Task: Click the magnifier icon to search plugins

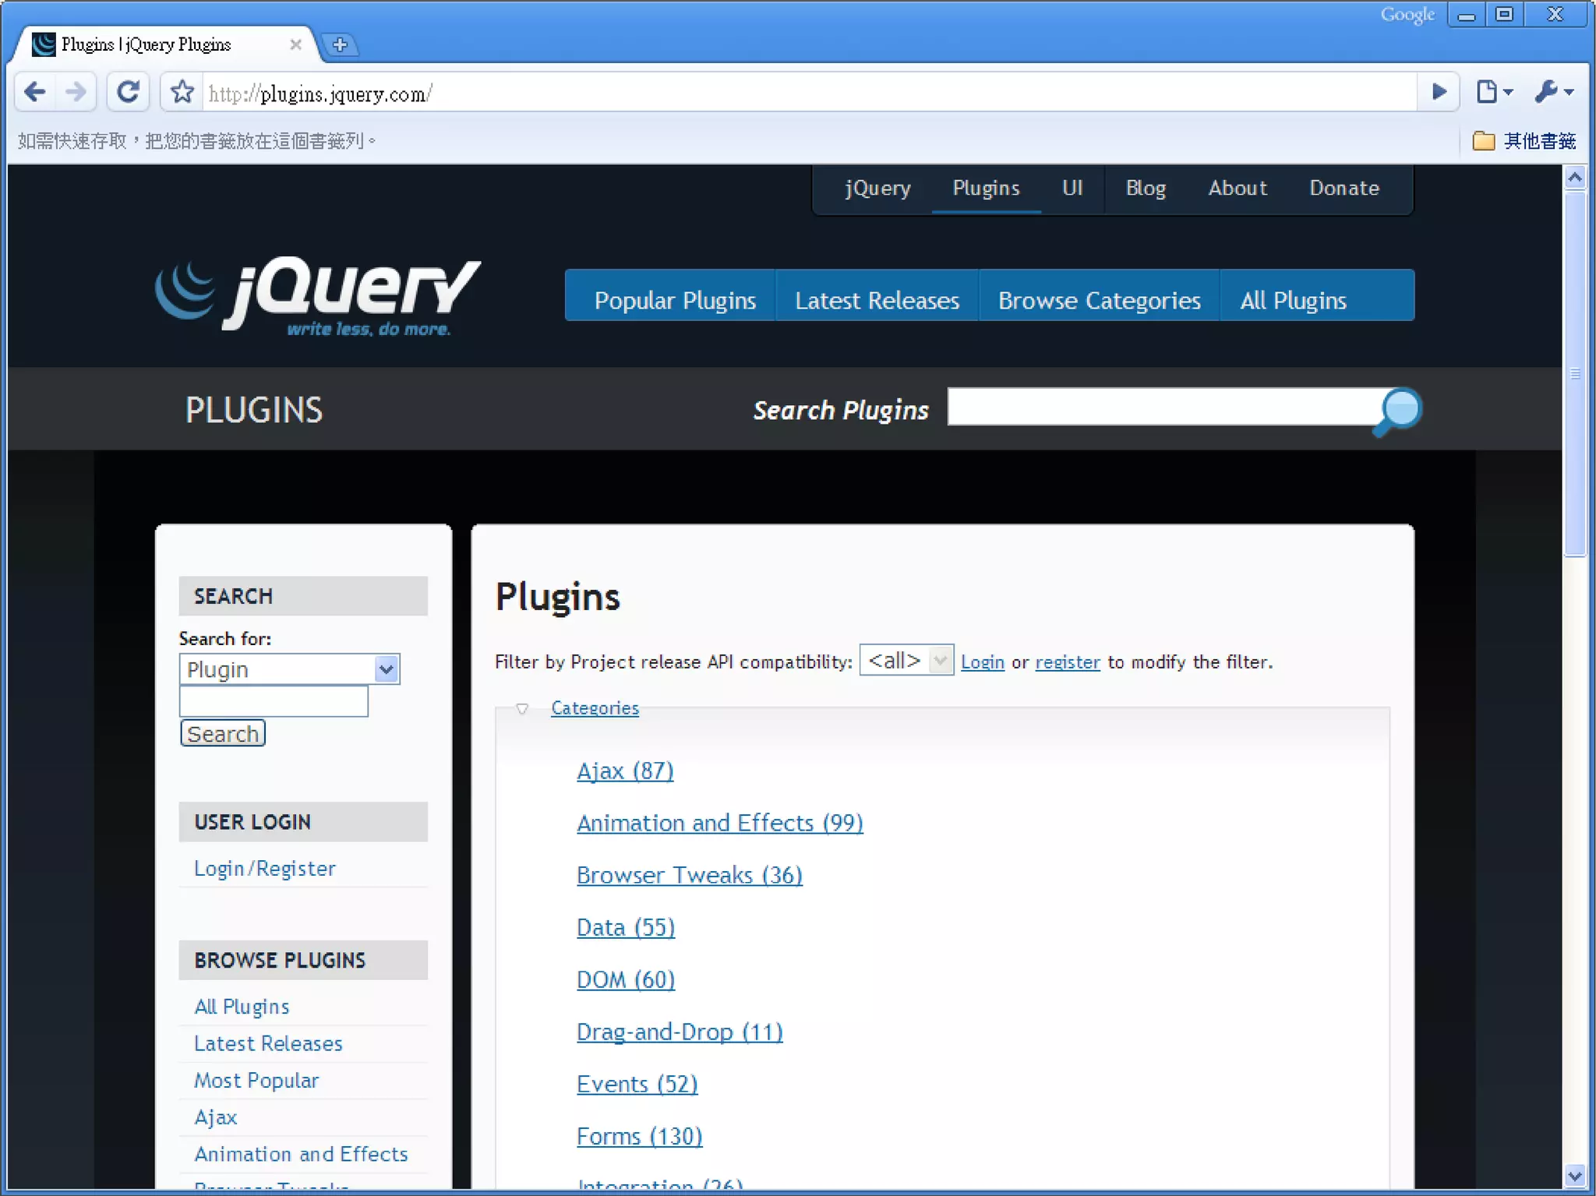Action: point(1399,411)
